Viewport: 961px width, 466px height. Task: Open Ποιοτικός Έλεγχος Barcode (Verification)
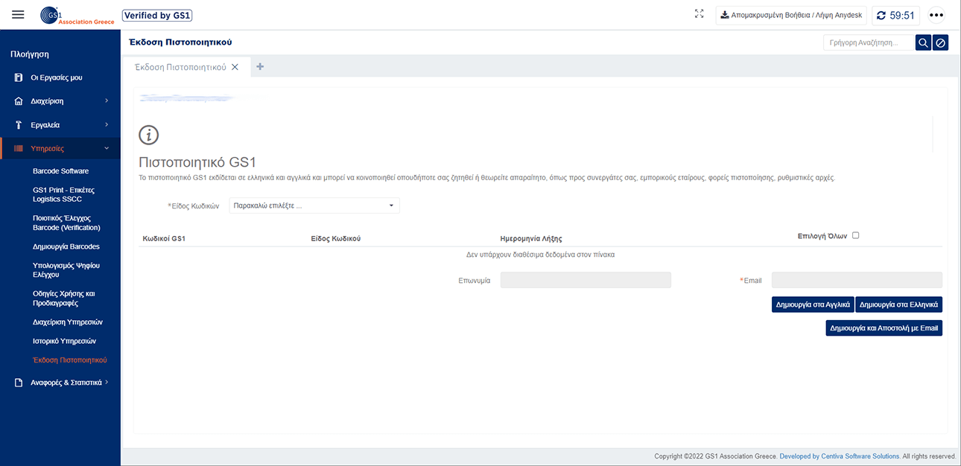click(66, 223)
